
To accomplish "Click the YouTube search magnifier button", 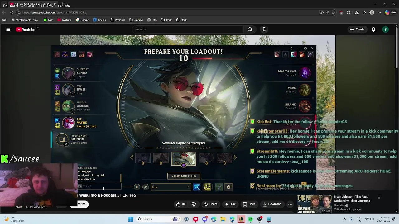I will 250,29.
